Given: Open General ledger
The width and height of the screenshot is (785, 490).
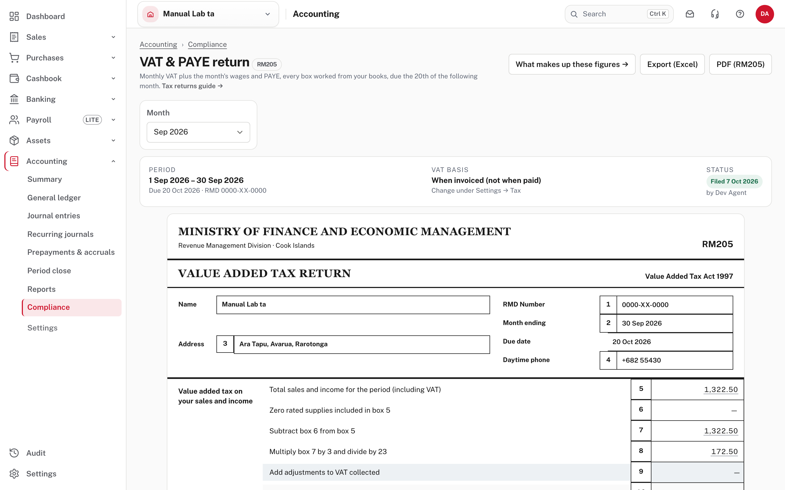Looking at the screenshot, I should click(x=54, y=198).
